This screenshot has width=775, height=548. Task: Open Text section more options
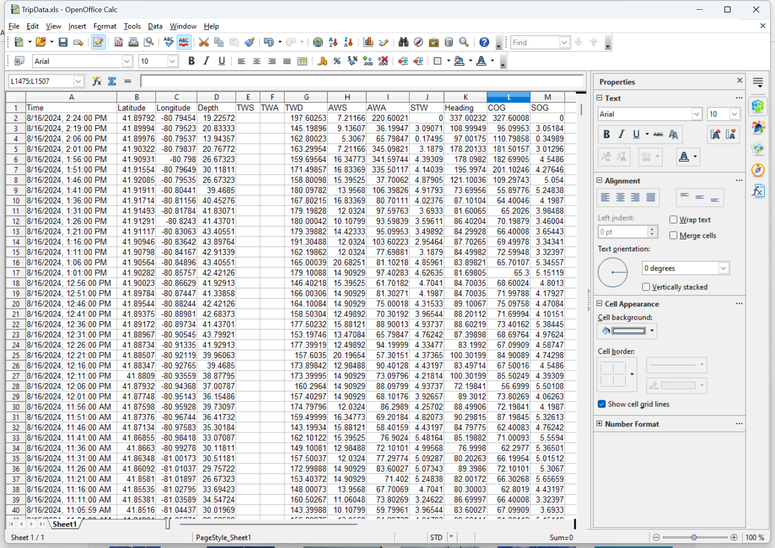pos(739,98)
